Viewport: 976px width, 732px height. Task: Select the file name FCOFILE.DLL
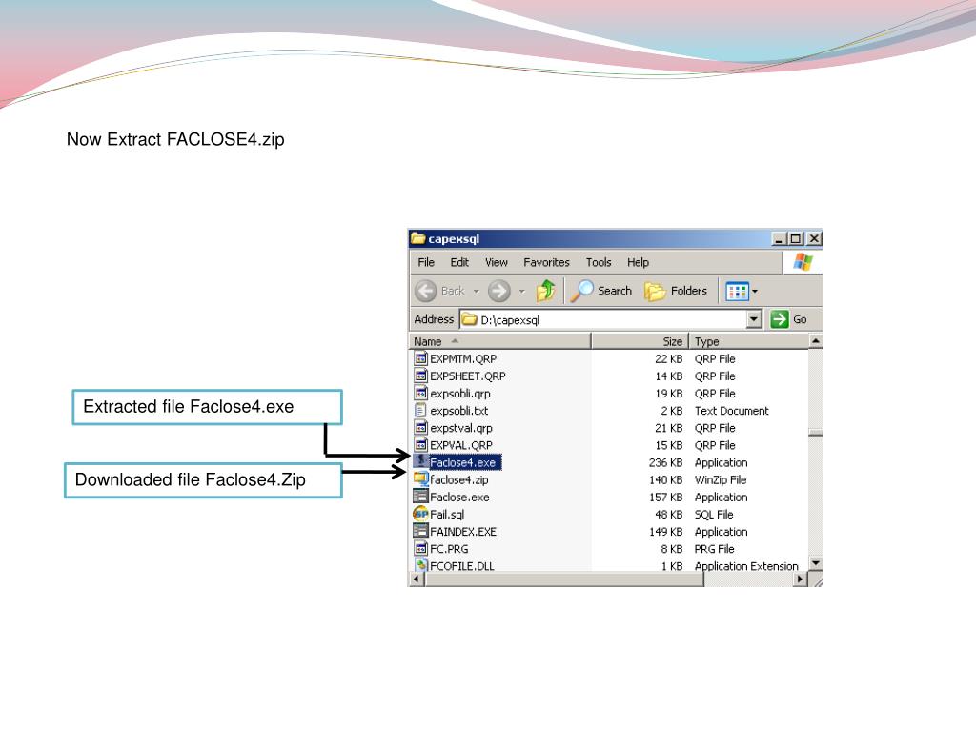pyautogui.click(x=462, y=566)
